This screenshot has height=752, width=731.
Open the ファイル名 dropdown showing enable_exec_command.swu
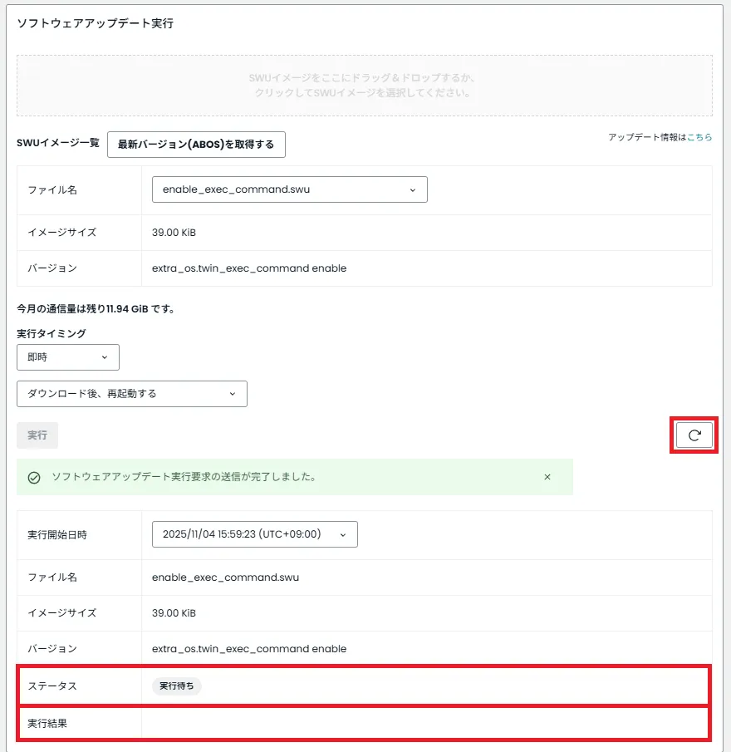coord(288,189)
